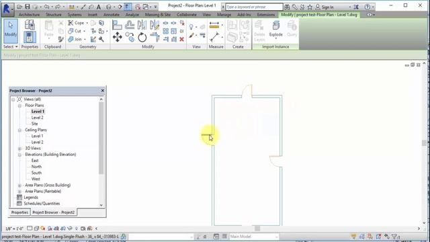The height and width of the screenshot is (242, 430).
Task: Click the Modify arrow button
Action: pos(11,31)
